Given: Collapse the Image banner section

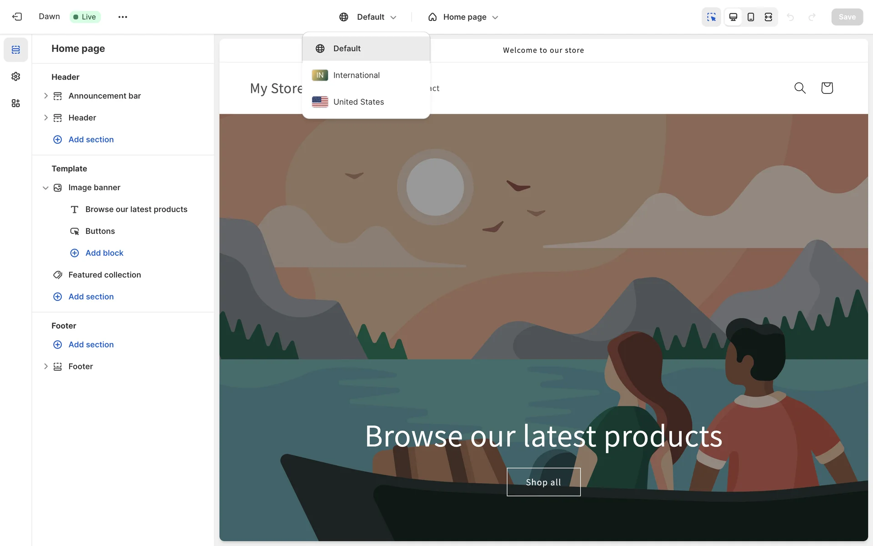Looking at the screenshot, I should pos(45,187).
